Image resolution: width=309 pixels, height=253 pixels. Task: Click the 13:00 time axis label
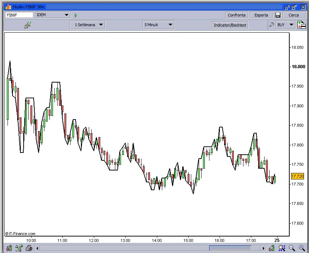(125, 240)
